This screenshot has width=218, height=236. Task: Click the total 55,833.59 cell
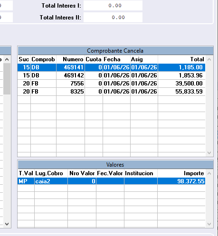coord(181,92)
